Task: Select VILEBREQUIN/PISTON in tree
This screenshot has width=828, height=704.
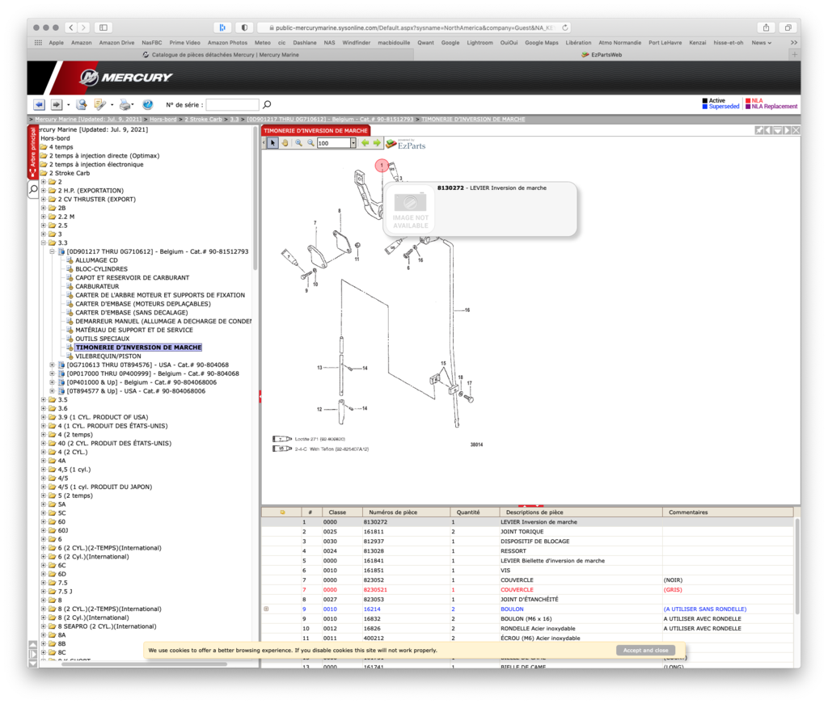Action: [x=108, y=356]
